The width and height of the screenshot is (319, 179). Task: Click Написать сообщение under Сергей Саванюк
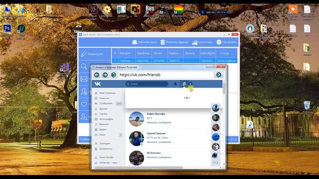pos(159,142)
